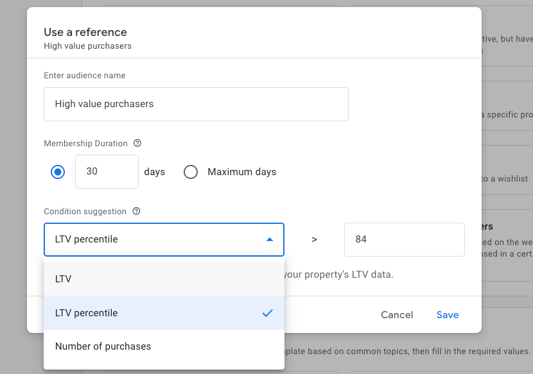This screenshot has height=374, width=533.
Task: Focus the audience name text field
Action: click(196, 104)
